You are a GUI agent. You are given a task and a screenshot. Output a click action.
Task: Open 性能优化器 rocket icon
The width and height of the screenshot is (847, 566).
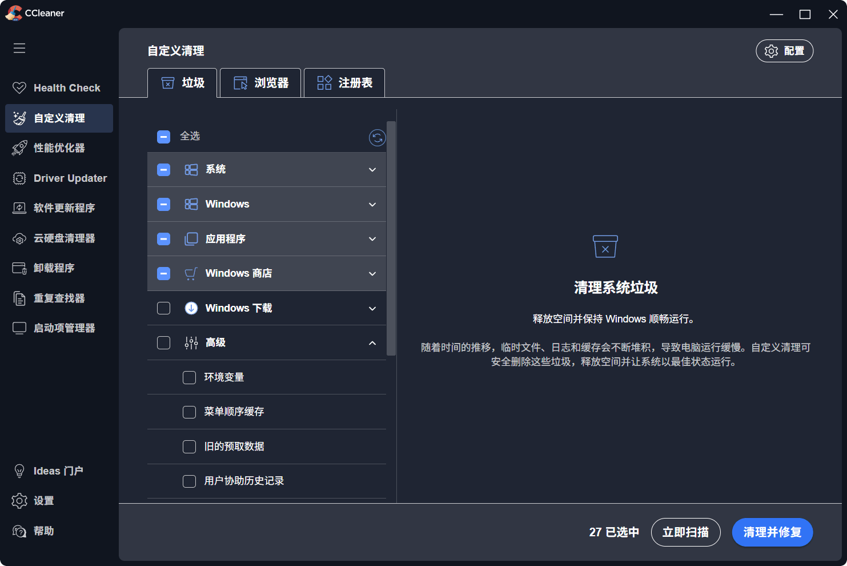[19, 148]
